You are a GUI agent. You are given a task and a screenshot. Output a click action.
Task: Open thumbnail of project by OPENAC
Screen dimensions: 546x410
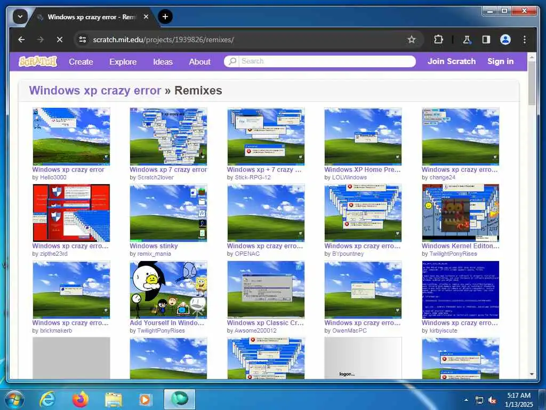pyautogui.click(x=266, y=212)
